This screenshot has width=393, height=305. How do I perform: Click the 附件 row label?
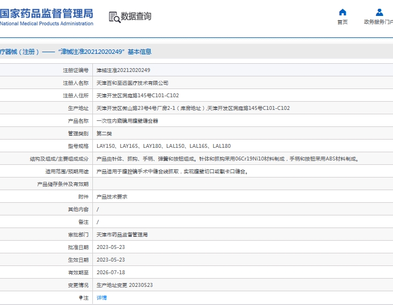click(x=84, y=197)
